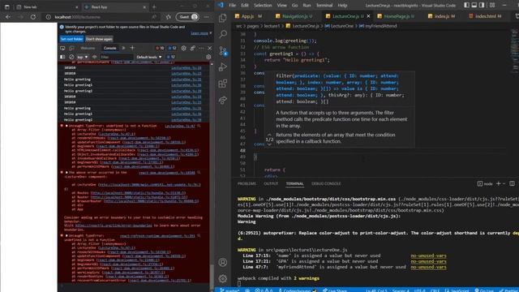519x292 pixels.
Task: Open the Accounts menu in VS Code
Action: coord(223,262)
